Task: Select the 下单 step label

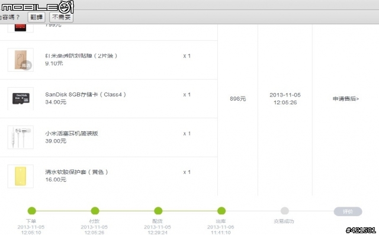Action: [x=31, y=221]
